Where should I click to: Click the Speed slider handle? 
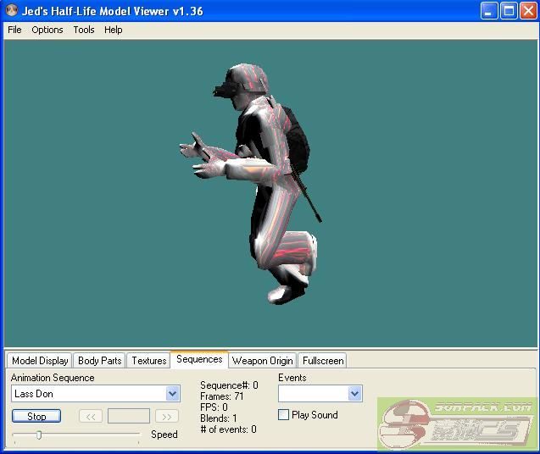[x=39, y=435]
